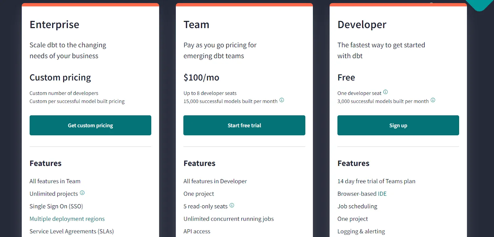The image size is (494, 237).
Task: Click 'One project' in Developer features
Action: click(353, 219)
